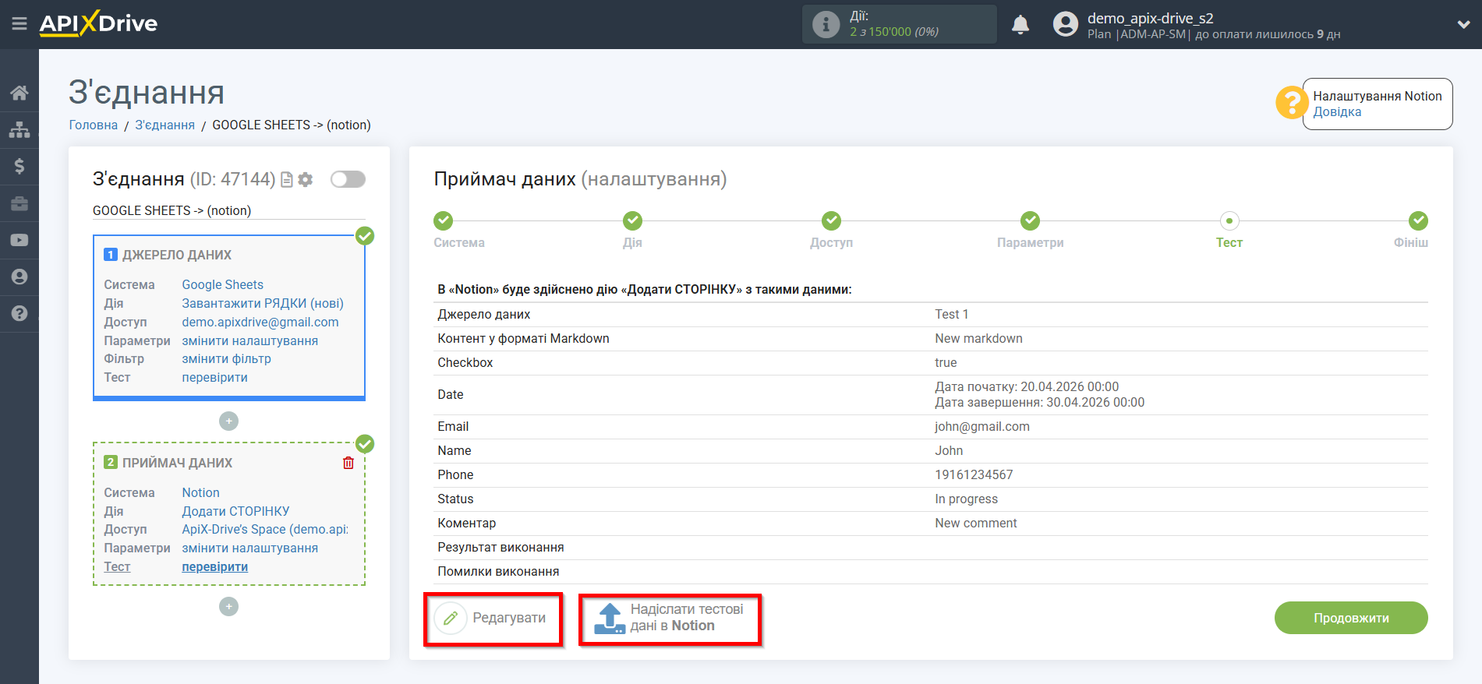Click the actions usage counter 2 з 150'000

coord(893,32)
